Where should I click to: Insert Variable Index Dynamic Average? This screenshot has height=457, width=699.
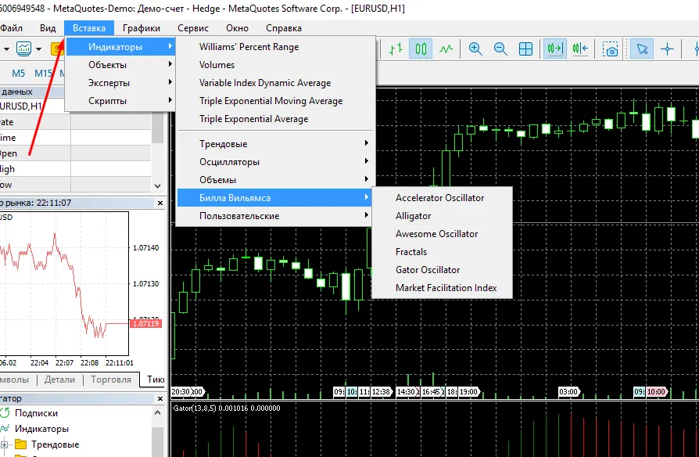click(275, 83)
